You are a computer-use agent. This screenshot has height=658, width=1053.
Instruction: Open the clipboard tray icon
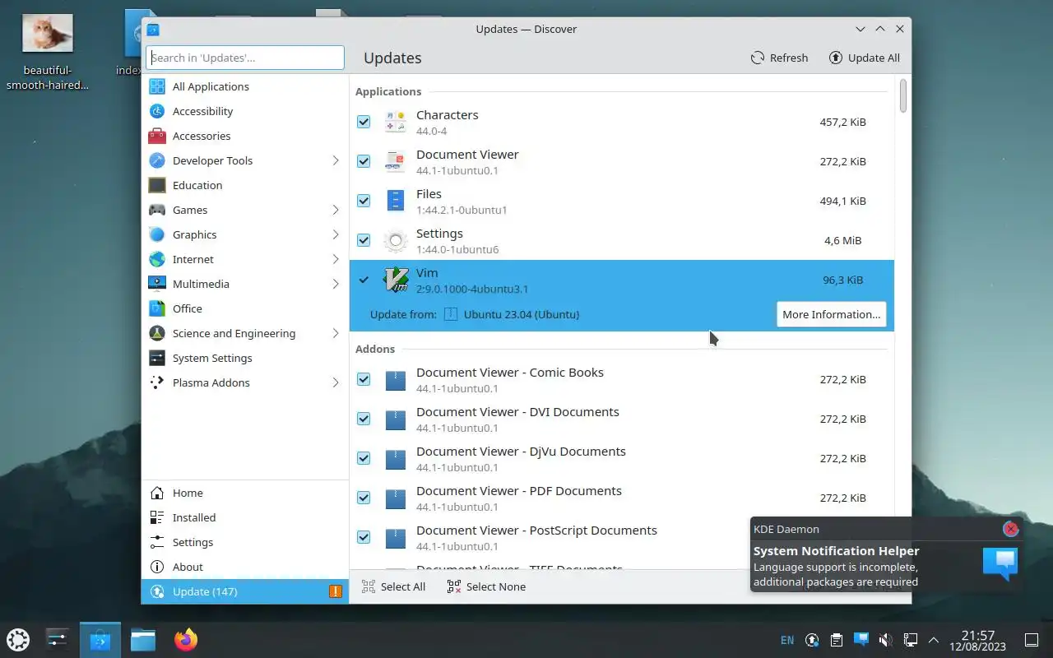[837, 640]
